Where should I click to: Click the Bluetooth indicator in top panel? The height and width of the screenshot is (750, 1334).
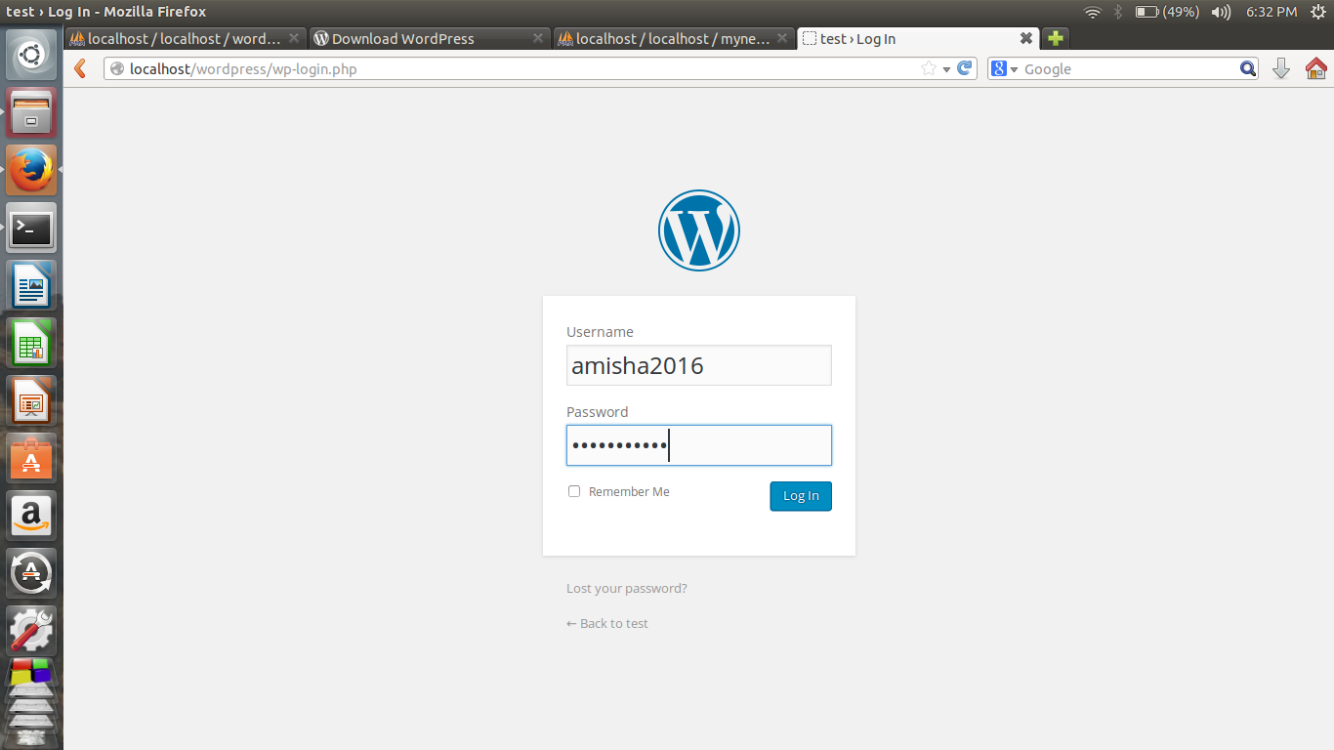[x=1118, y=12]
